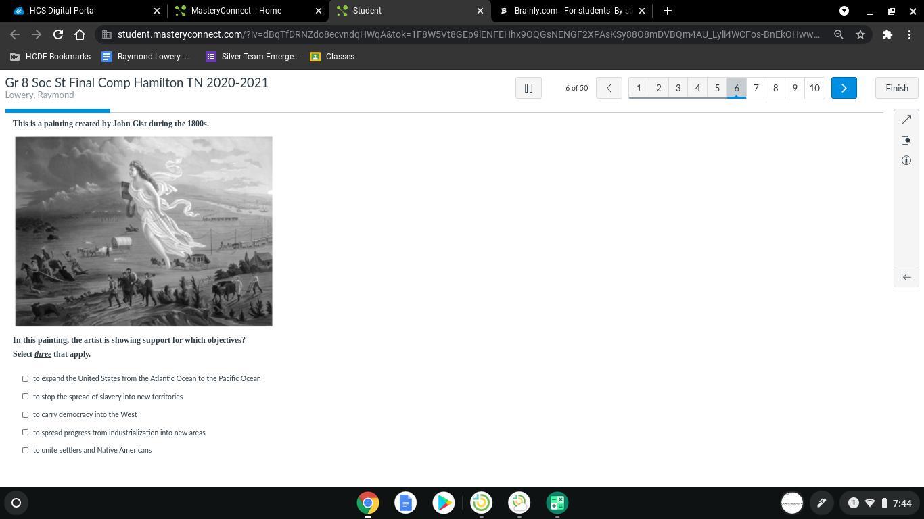Click the Finish button
Image resolution: width=924 pixels, height=519 pixels.
click(897, 88)
